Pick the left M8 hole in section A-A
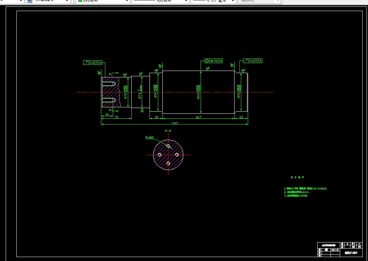The width and height of the screenshot is (368, 261). click(160, 155)
